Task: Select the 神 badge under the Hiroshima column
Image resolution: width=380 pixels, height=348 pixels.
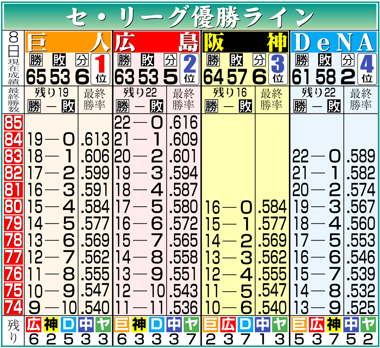Action: coord(139,325)
